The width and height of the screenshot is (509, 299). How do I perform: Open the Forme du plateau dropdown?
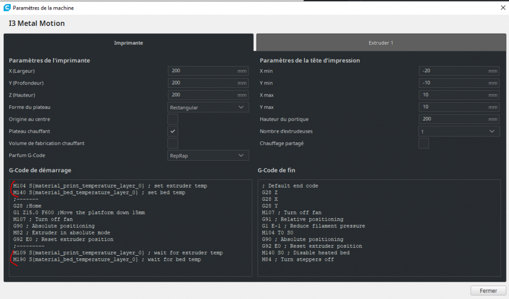coord(208,107)
